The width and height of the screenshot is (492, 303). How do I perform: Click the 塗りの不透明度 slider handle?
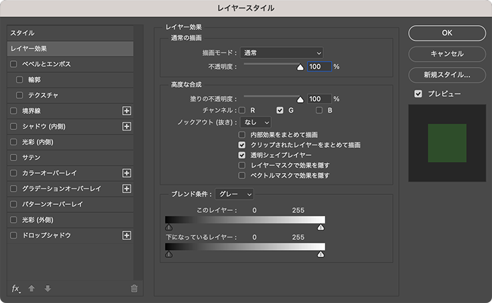pyautogui.click(x=301, y=99)
